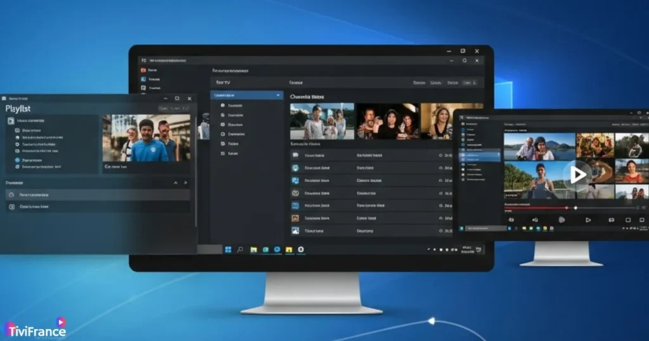Open the Windows Start button on main taskbar

(x=228, y=250)
